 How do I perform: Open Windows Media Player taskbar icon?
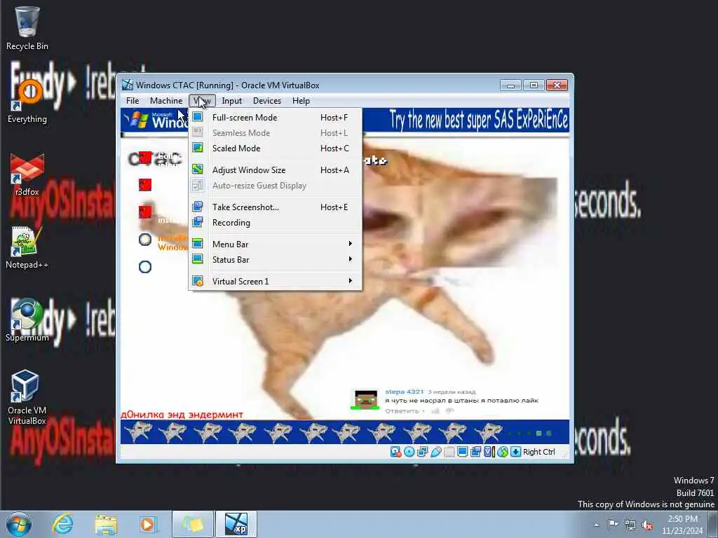[x=148, y=524]
